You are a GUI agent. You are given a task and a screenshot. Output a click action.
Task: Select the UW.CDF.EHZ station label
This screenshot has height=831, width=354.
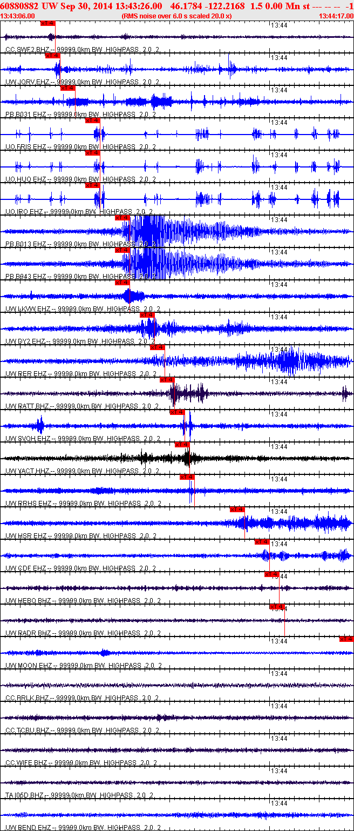tap(80, 568)
